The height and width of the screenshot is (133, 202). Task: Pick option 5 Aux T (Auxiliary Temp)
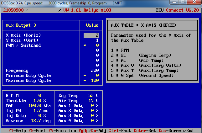(138, 70)
